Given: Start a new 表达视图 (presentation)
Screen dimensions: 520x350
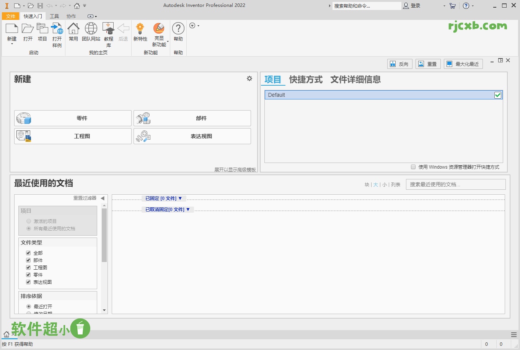Looking at the screenshot, I should point(192,136).
